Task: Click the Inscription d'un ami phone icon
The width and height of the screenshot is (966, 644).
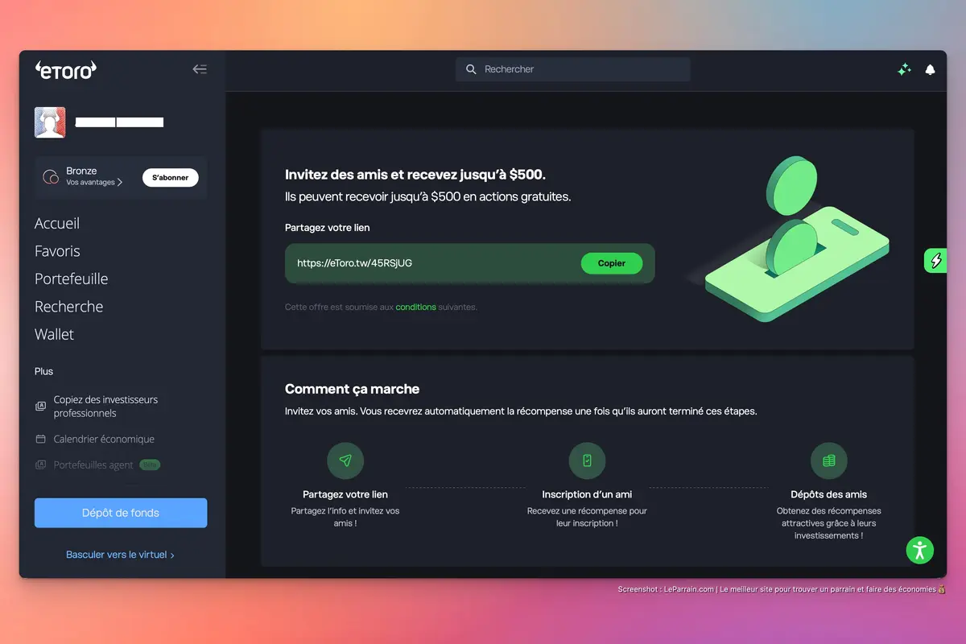Action: pyautogui.click(x=587, y=460)
